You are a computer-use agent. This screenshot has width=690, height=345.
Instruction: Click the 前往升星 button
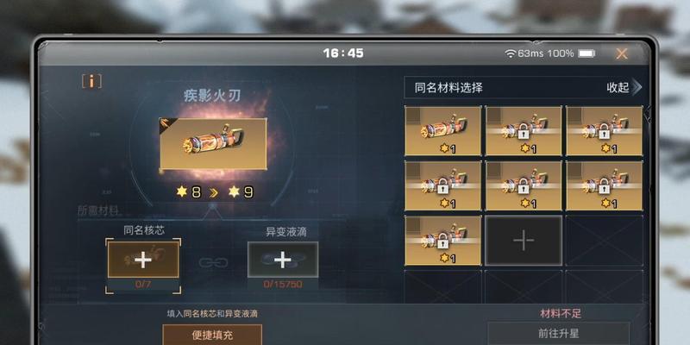tap(558, 334)
